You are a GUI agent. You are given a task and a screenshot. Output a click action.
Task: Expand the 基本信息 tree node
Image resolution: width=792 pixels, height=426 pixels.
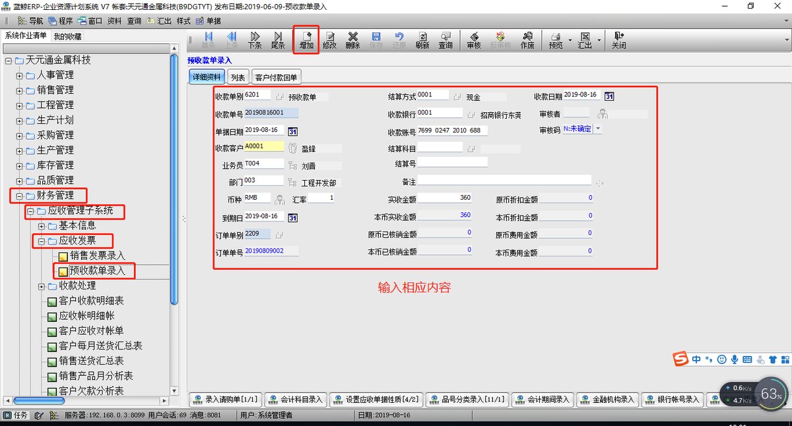click(42, 226)
